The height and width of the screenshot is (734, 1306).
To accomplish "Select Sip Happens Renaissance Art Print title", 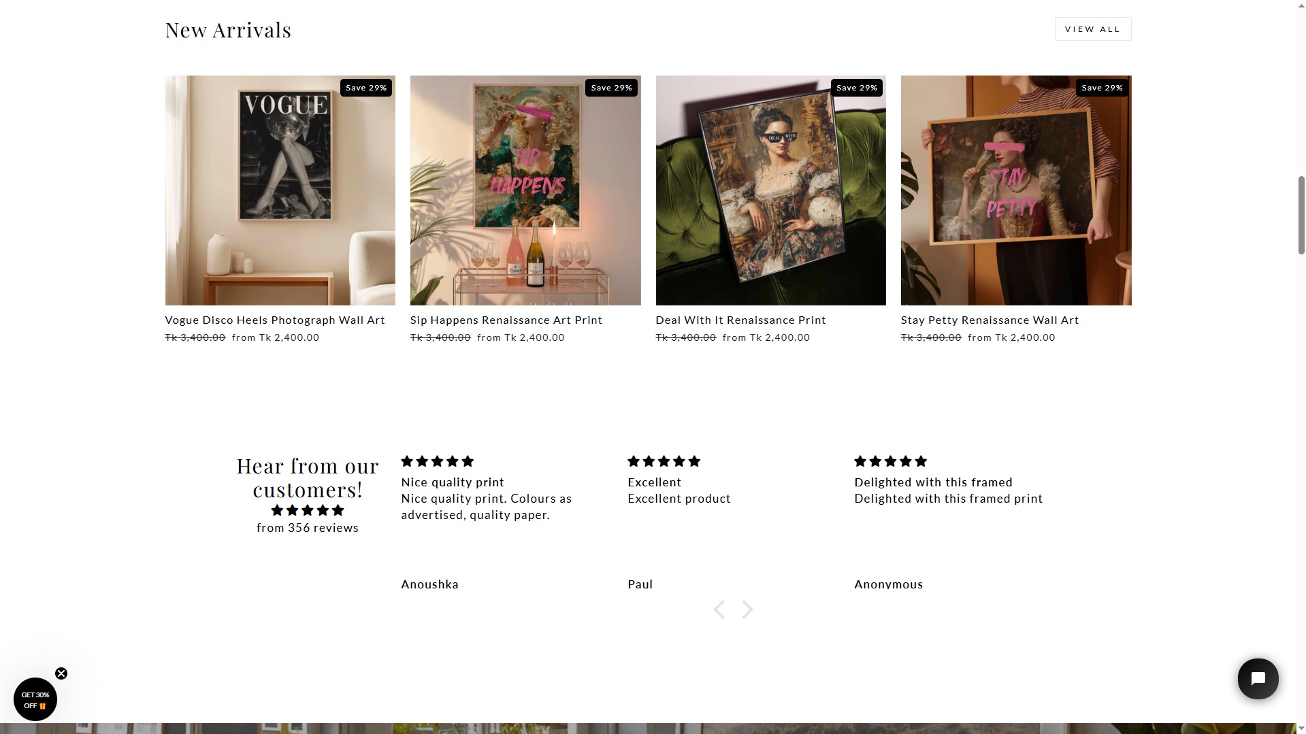I will point(506,320).
